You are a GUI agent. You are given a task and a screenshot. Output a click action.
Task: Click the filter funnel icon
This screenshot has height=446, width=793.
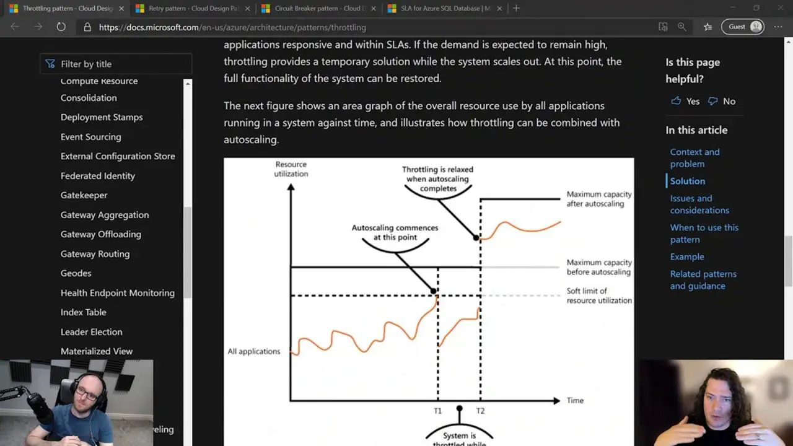[x=50, y=64]
